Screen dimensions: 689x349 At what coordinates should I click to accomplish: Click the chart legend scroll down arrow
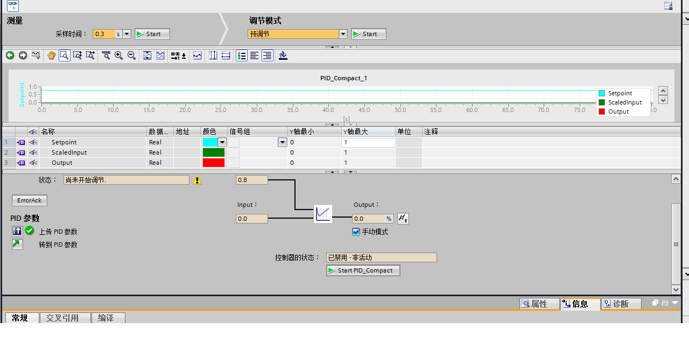pyautogui.click(x=663, y=100)
